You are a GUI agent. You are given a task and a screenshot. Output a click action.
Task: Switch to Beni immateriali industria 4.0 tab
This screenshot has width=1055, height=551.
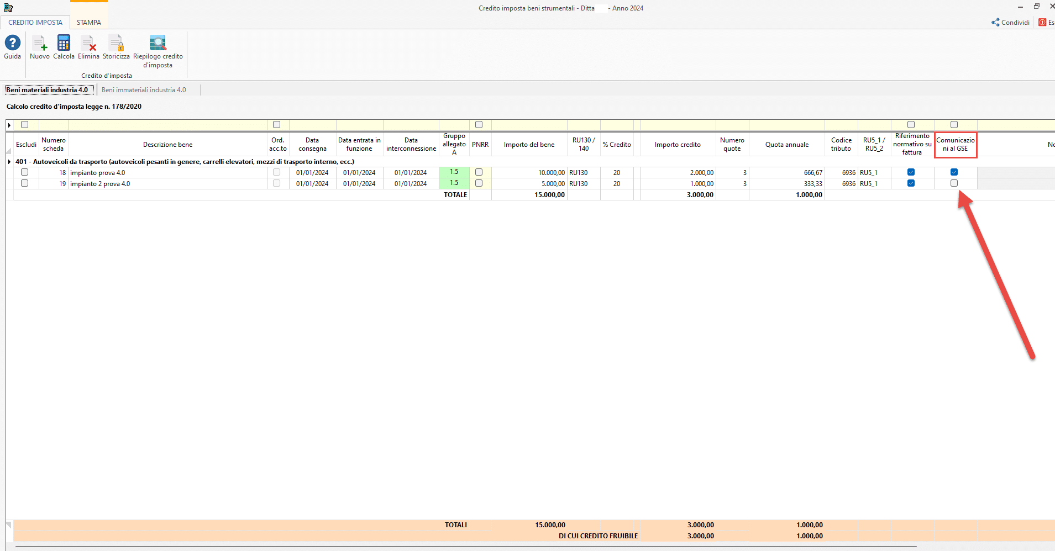point(144,90)
